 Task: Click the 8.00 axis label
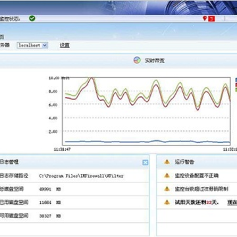53,92
